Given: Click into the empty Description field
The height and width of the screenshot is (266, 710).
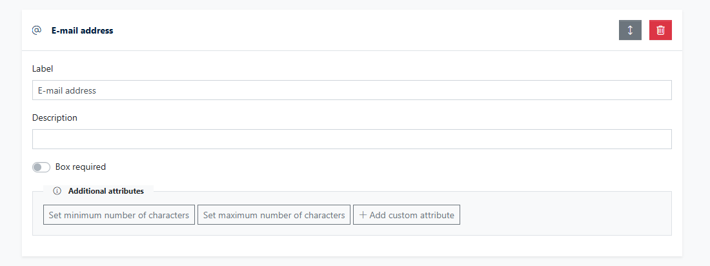Looking at the screenshot, I should 352,139.
